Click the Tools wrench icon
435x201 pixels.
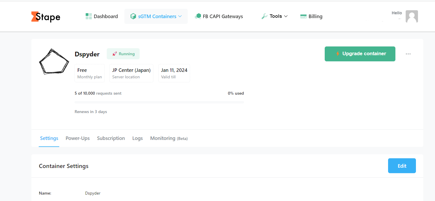coord(264,16)
